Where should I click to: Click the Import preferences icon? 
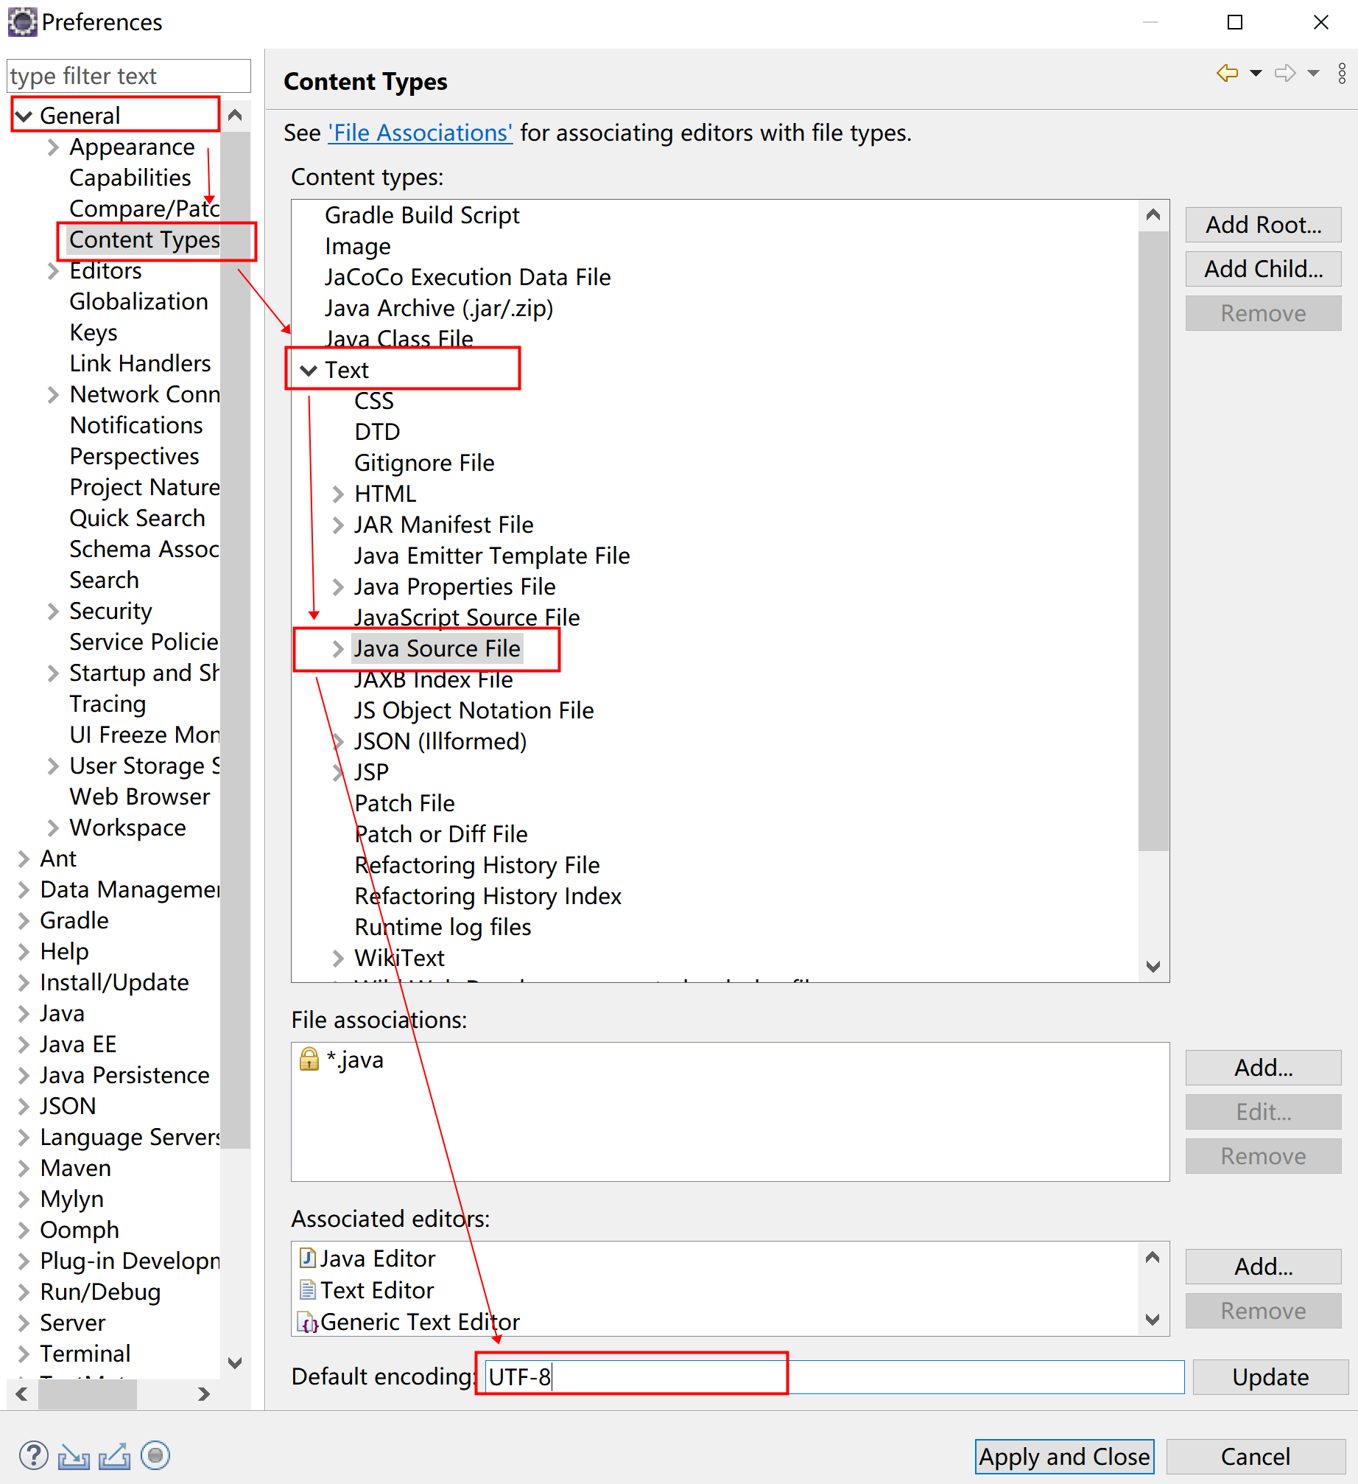[74, 1456]
